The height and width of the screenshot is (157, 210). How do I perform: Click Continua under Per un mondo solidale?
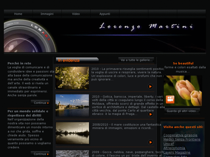click(40, 154)
